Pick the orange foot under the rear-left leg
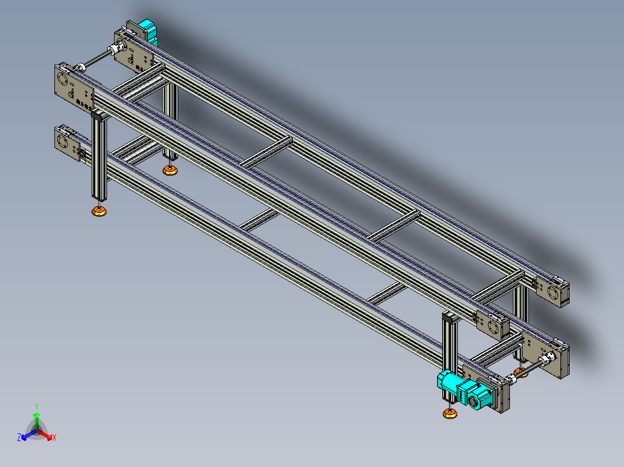 [170, 171]
